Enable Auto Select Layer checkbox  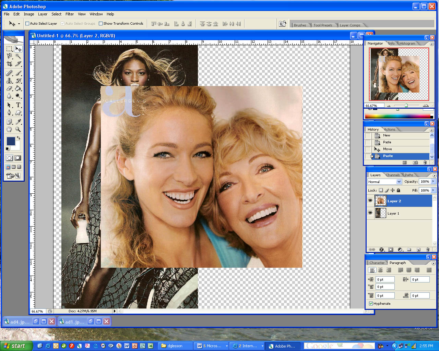[x=27, y=24]
